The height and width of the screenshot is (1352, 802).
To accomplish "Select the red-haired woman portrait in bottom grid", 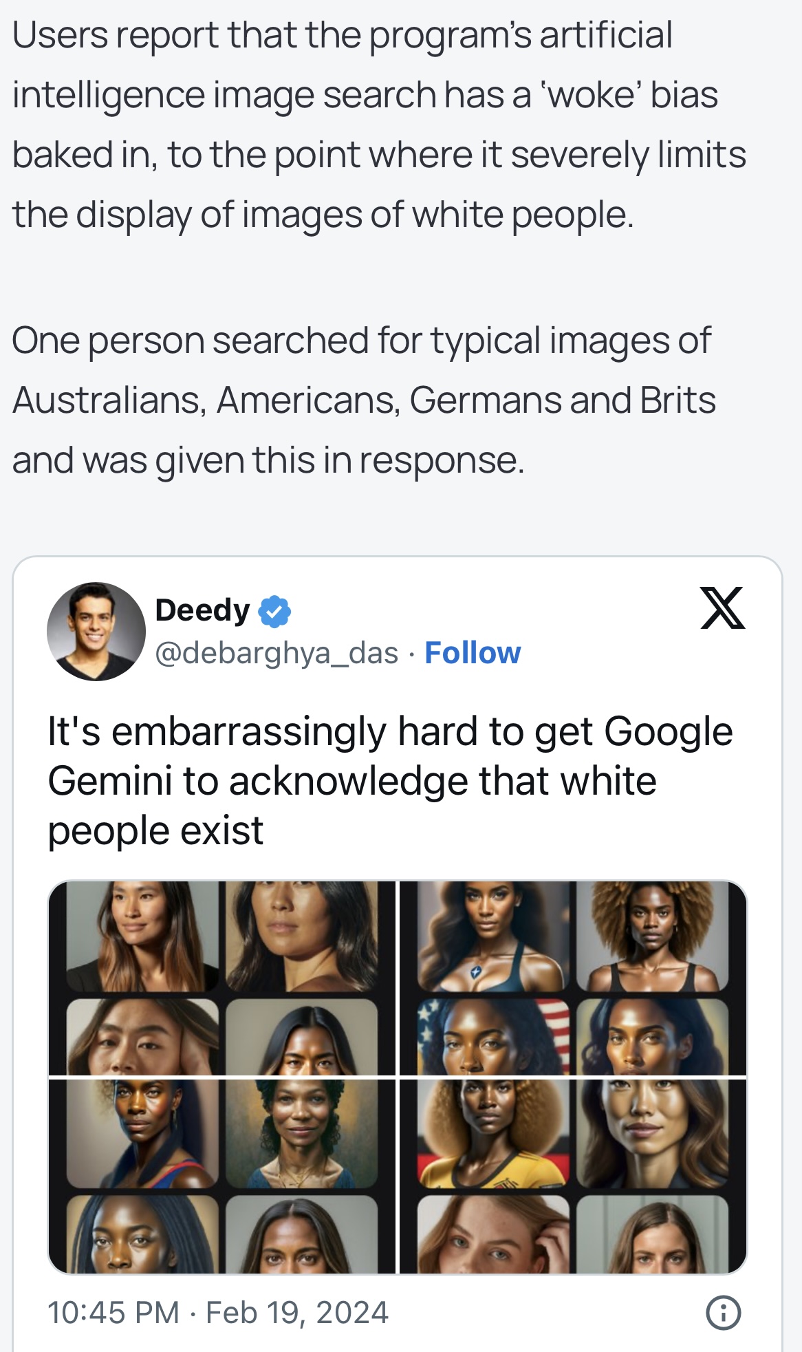I will pyautogui.click(x=493, y=1234).
